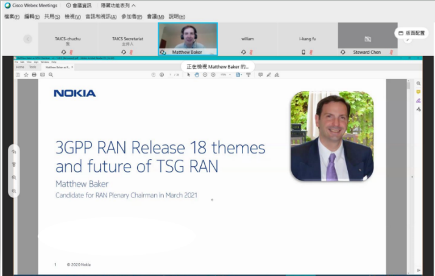Click TAICS Secretariat's headset audio icon
The image size is (435, 276).
coord(124,52)
